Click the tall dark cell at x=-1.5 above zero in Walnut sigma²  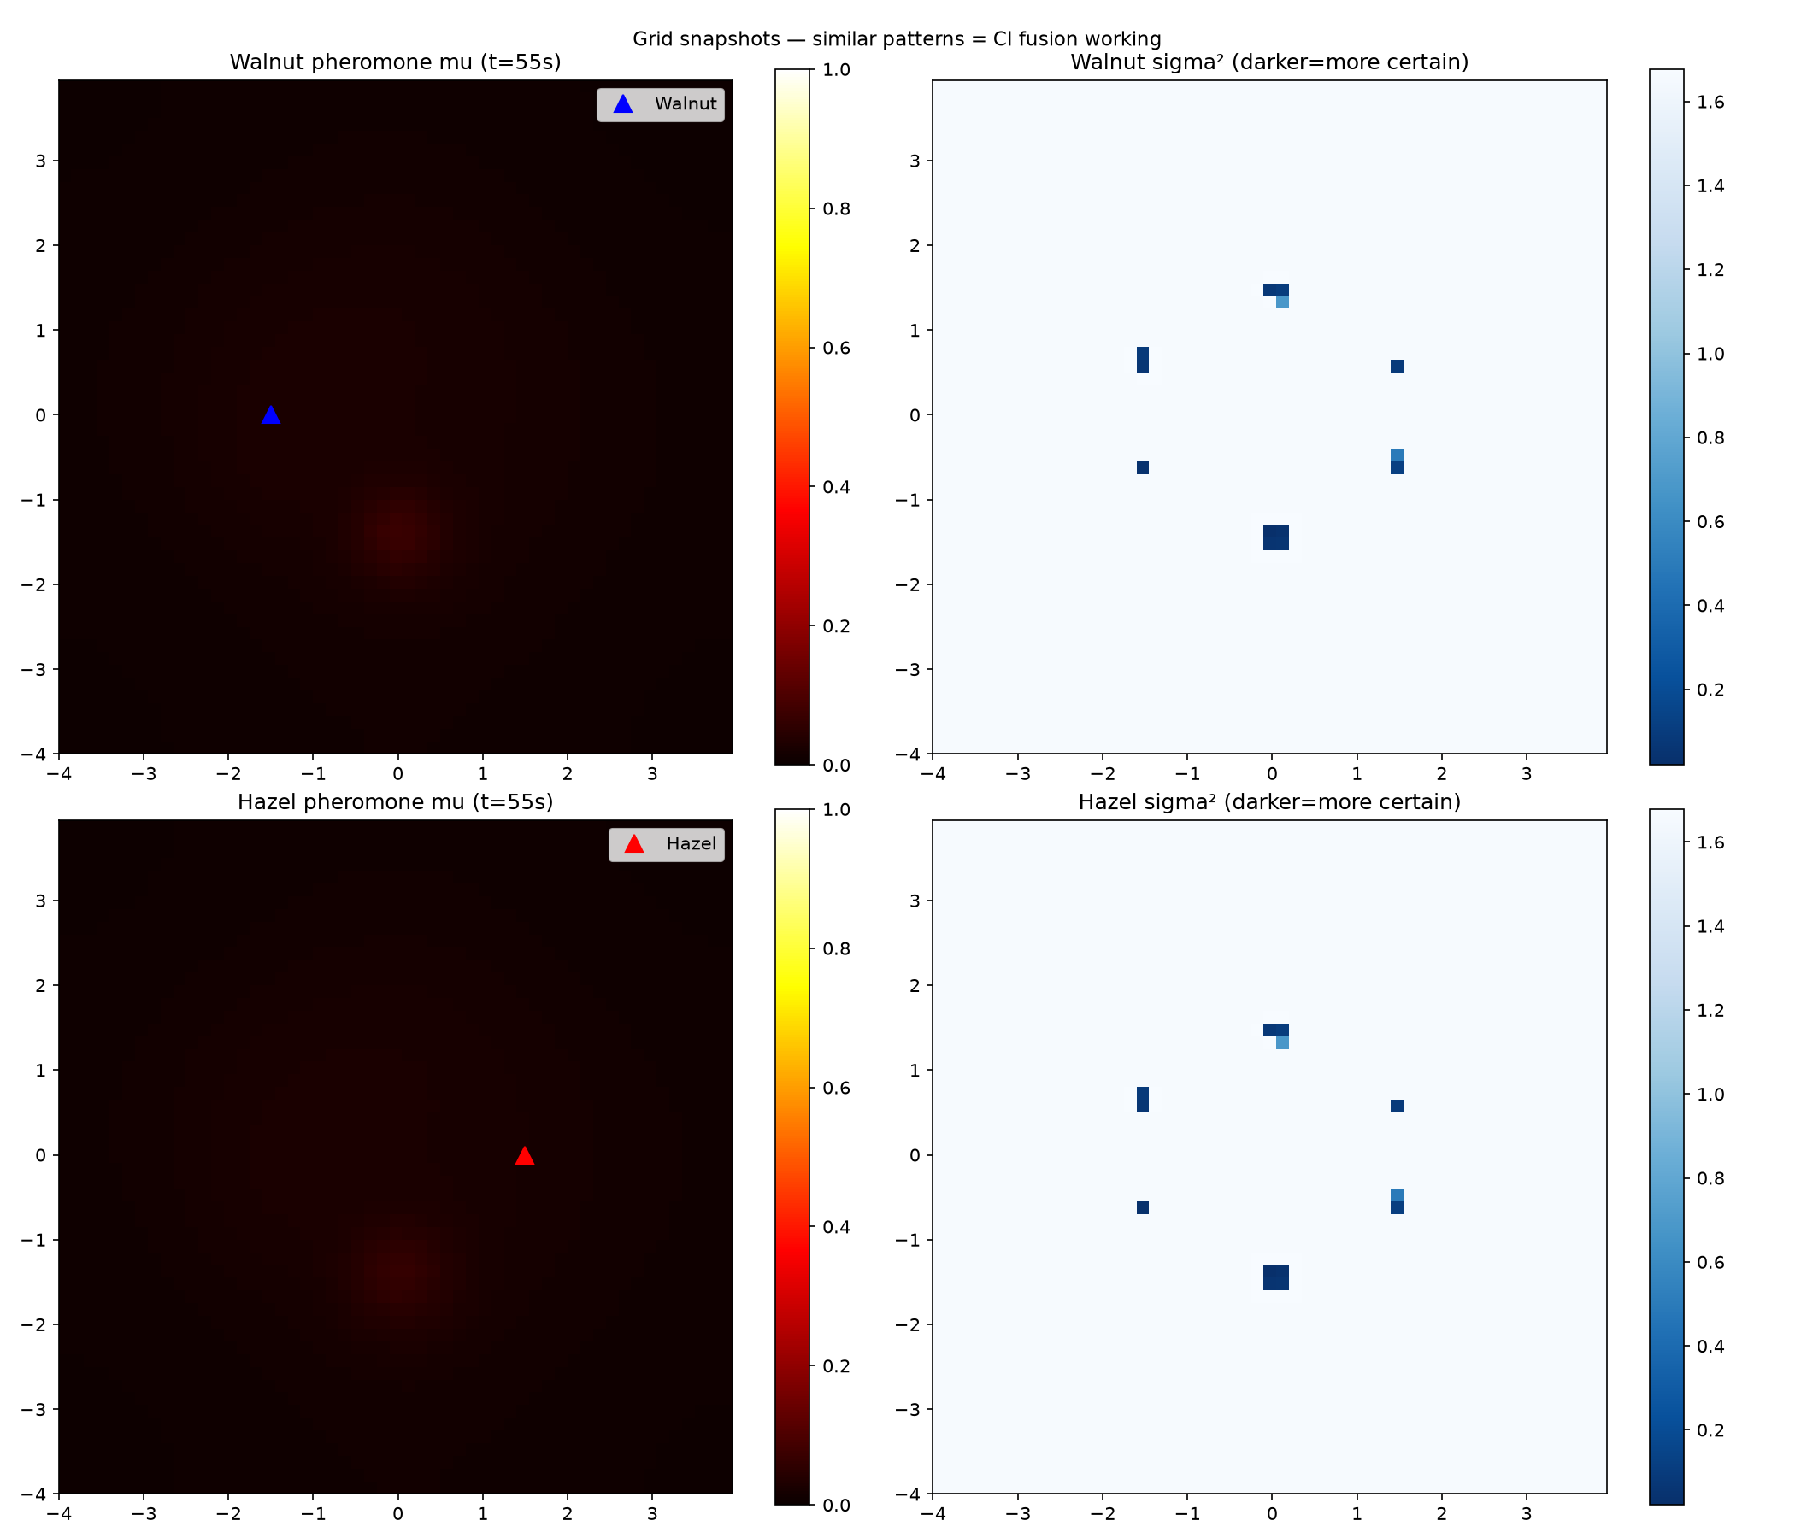click(1143, 360)
